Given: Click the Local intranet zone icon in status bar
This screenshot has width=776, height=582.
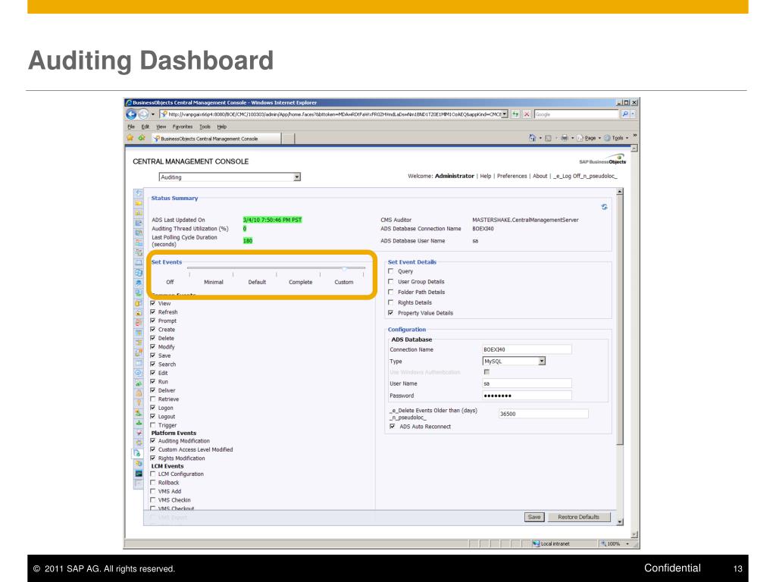Looking at the screenshot, I should [x=536, y=543].
